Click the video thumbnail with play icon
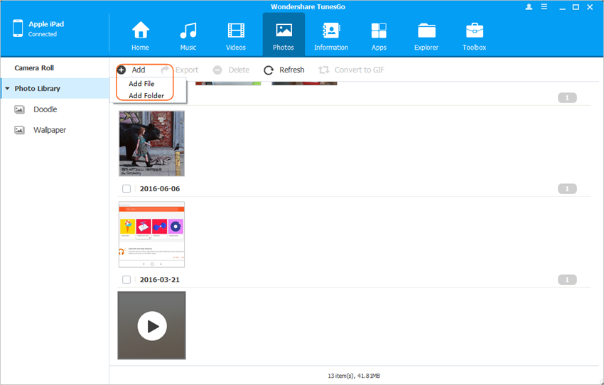This screenshot has width=604, height=385. click(x=151, y=325)
